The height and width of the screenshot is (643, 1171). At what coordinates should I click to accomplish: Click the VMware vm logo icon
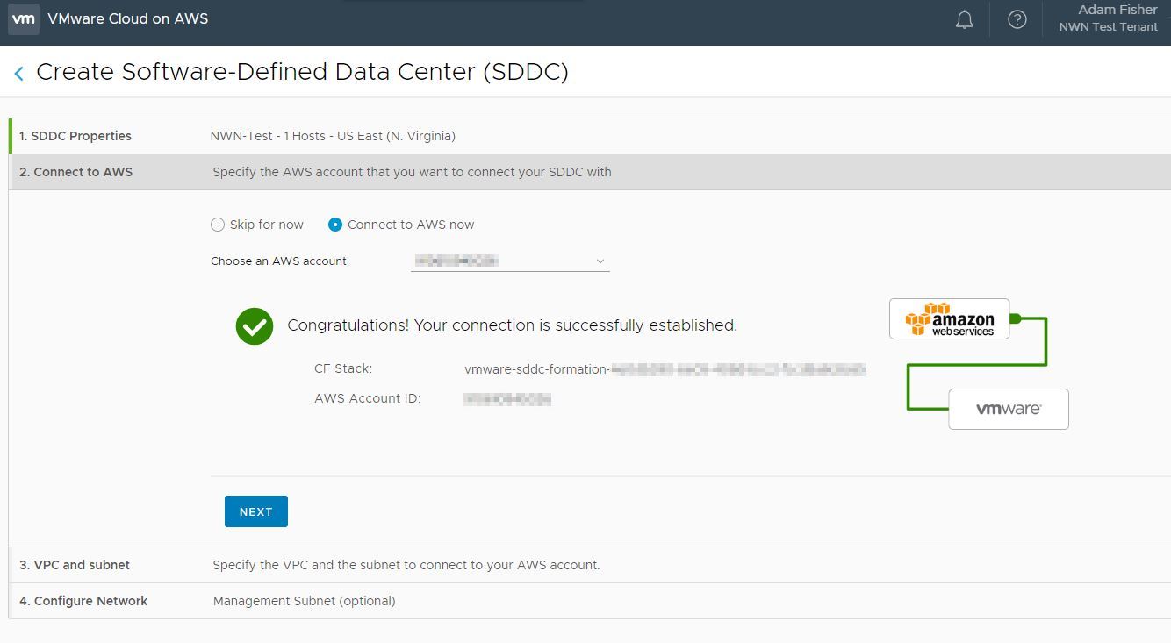pos(24,18)
